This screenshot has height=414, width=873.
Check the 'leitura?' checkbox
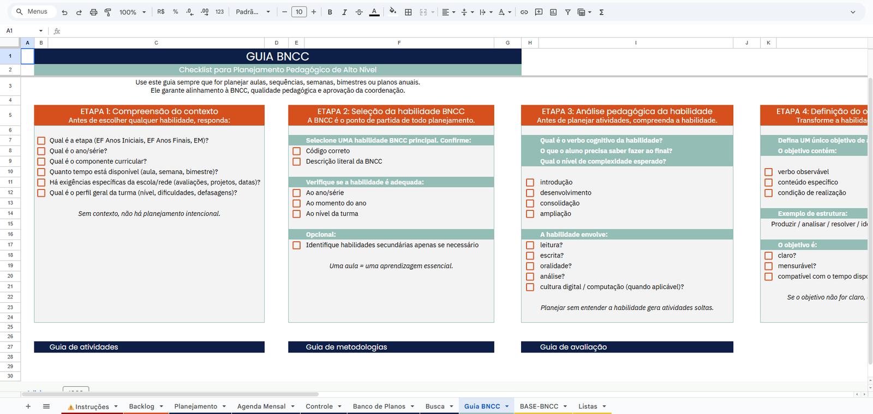[530, 245]
